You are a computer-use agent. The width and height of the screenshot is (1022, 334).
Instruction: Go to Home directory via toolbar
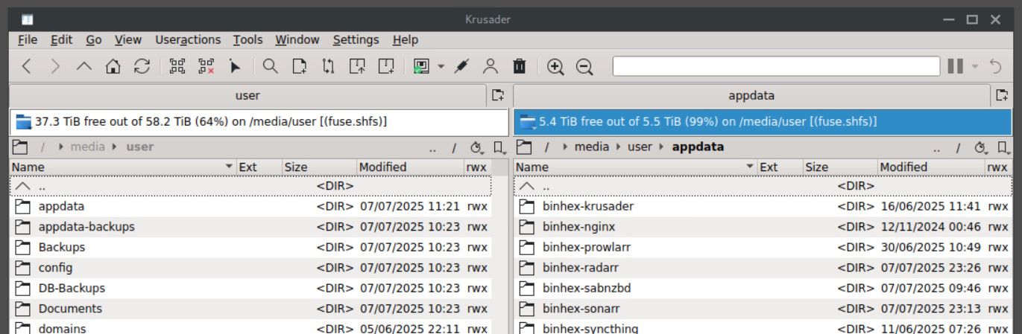113,67
